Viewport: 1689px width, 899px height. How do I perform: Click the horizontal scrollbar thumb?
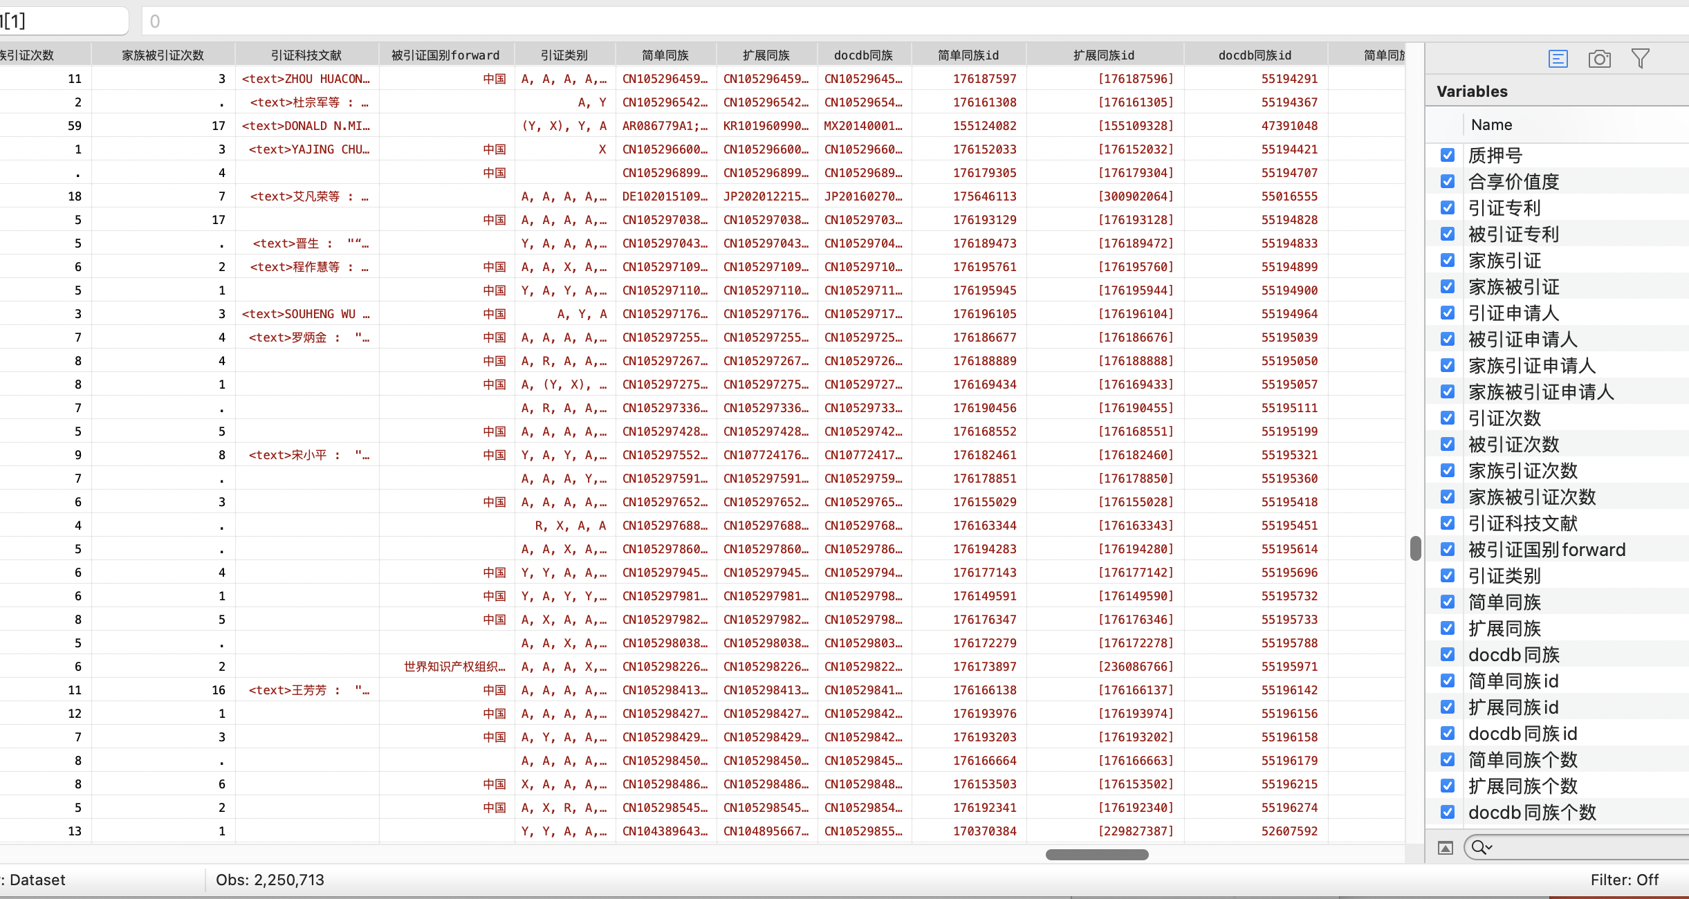pos(1097,855)
